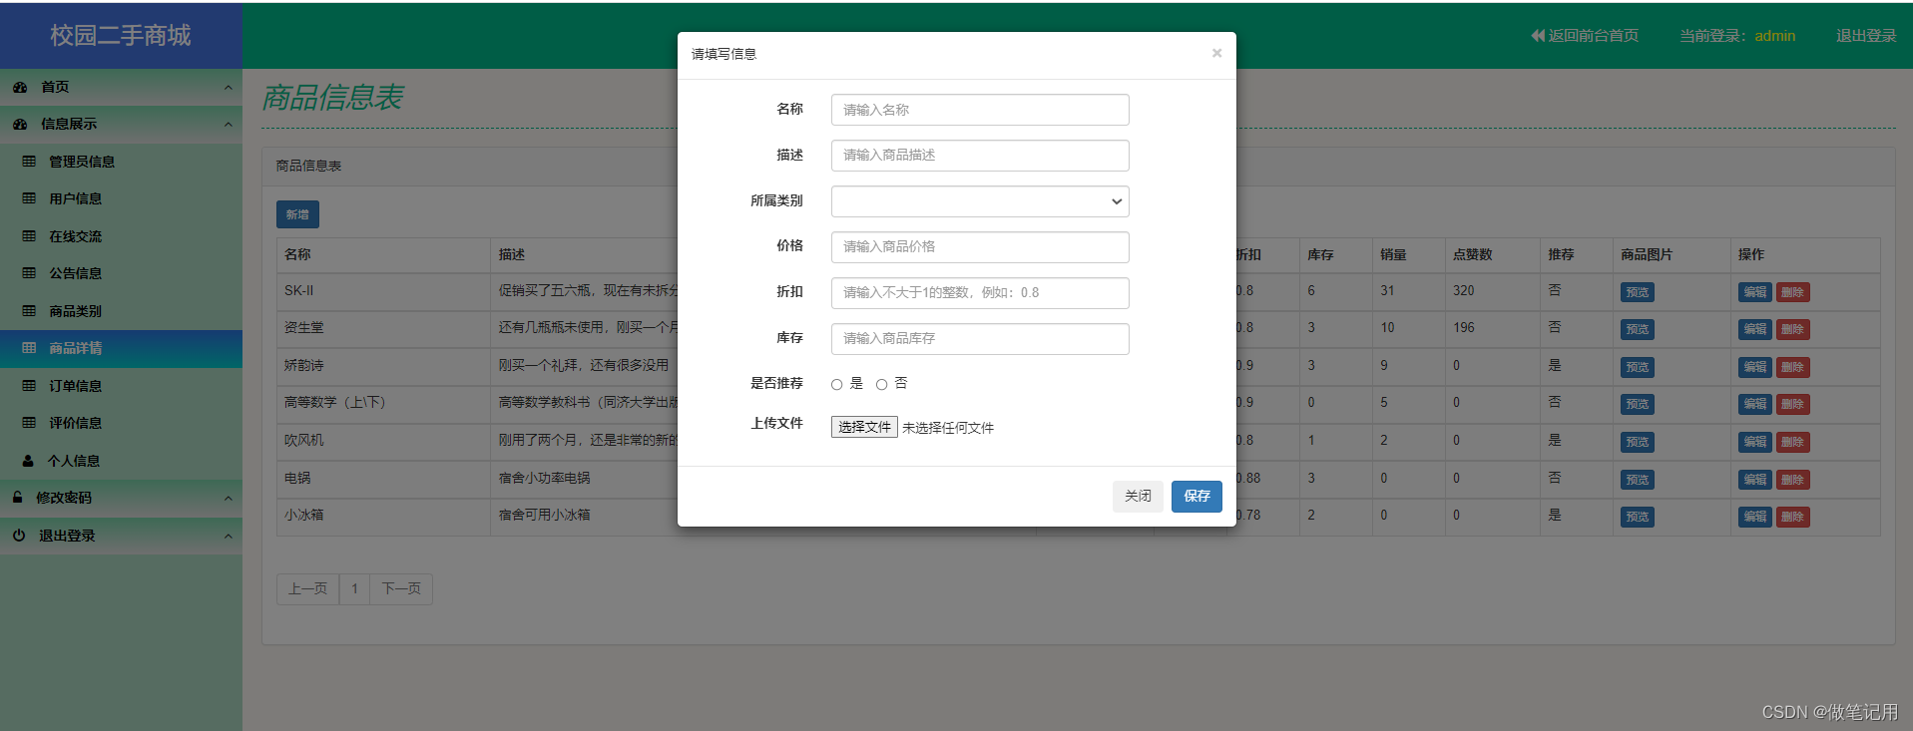The width and height of the screenshot is (1913, 731).
Task: Click the table icon beside 商品详情
Action: point(29,348)
